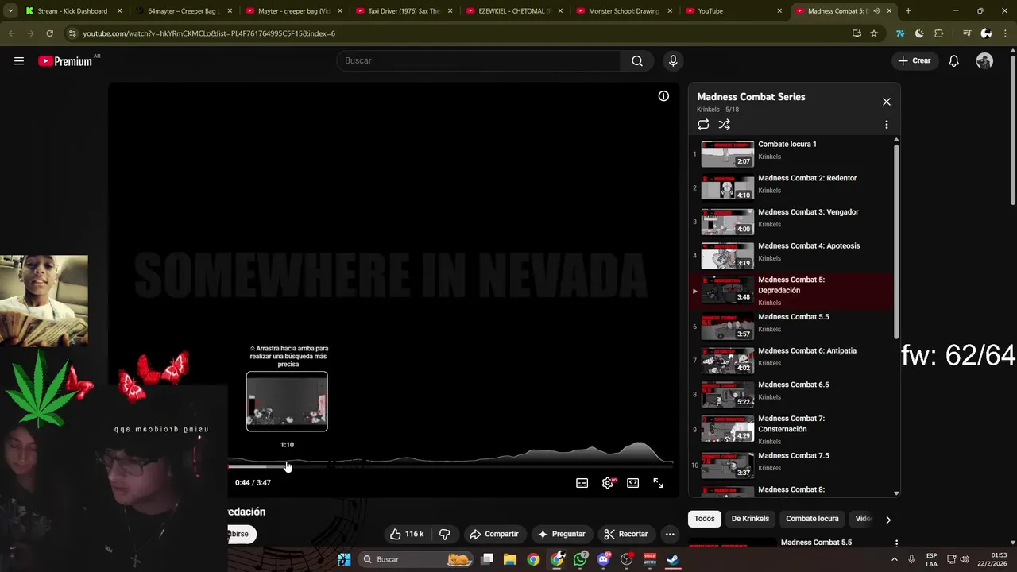Viewport: 1017px width, 572px height.
Task: Open File Explorer from the taskbar
Action: click(x=510, y=559)
